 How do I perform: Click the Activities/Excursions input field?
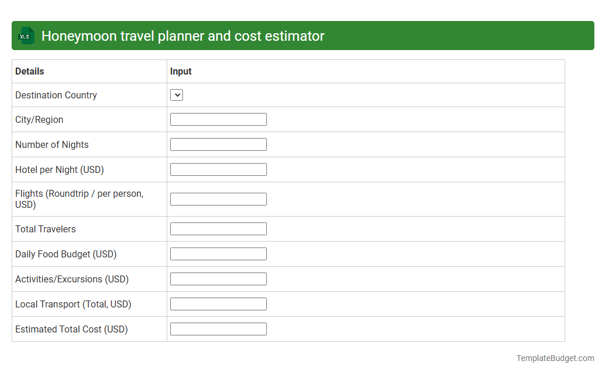[218, 278]
